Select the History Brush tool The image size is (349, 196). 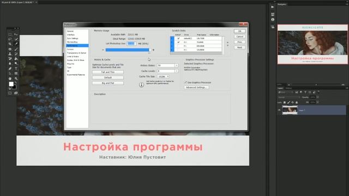16,54
